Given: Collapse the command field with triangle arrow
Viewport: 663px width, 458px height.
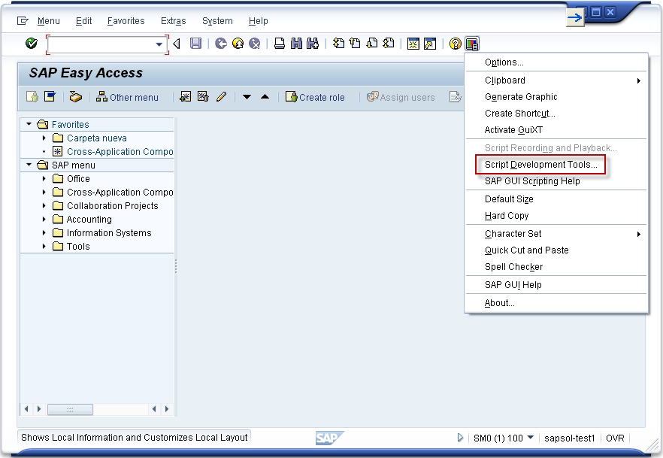Looking at the screenshot, I should [177, 44].
